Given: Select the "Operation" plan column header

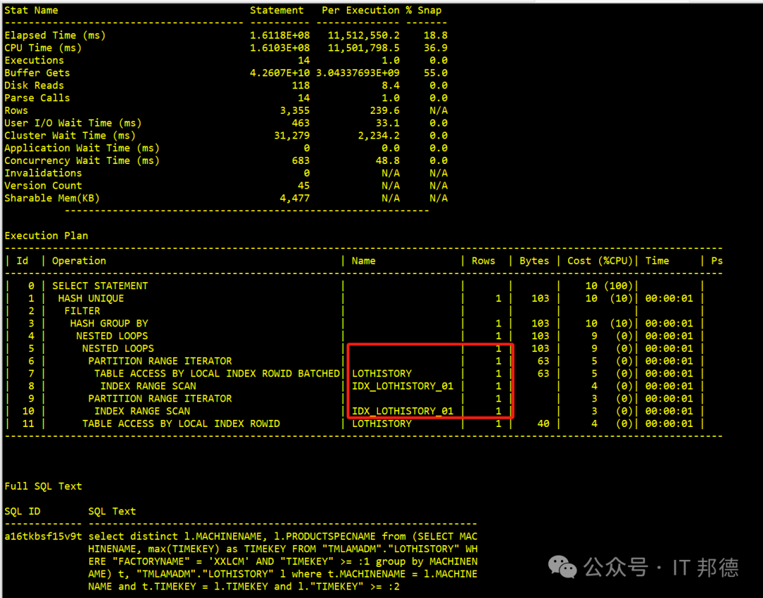Looking at the screenshot, I should coord(79,261).
